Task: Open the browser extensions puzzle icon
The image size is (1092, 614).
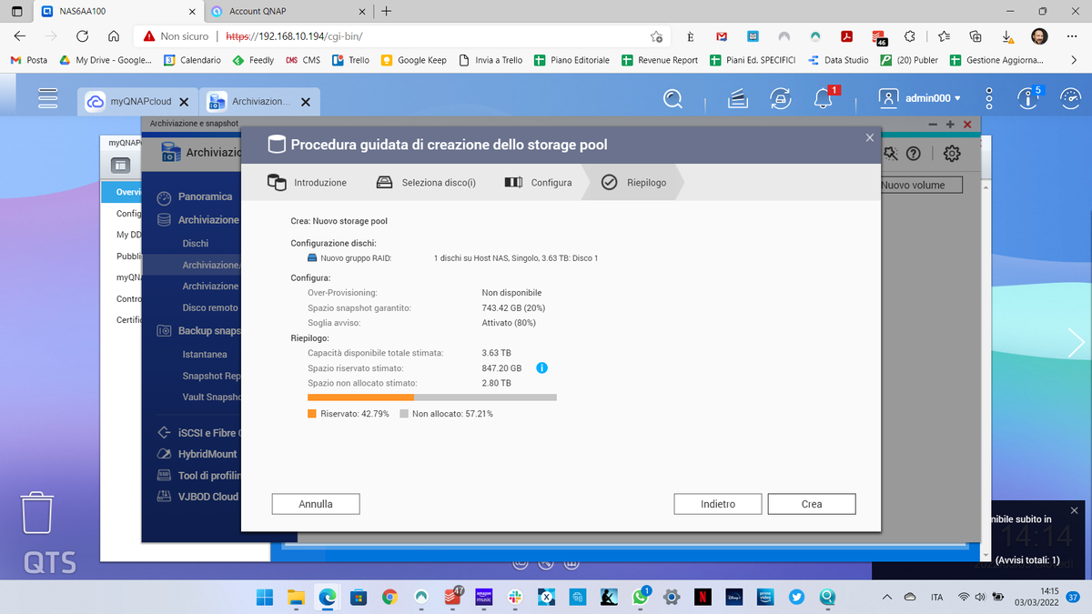Action: pyautogui.click(x=909, y=36)
